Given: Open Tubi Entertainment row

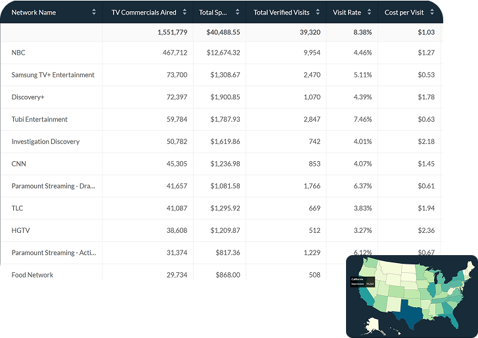Looking at the screenshot, I should click(39, 120).
